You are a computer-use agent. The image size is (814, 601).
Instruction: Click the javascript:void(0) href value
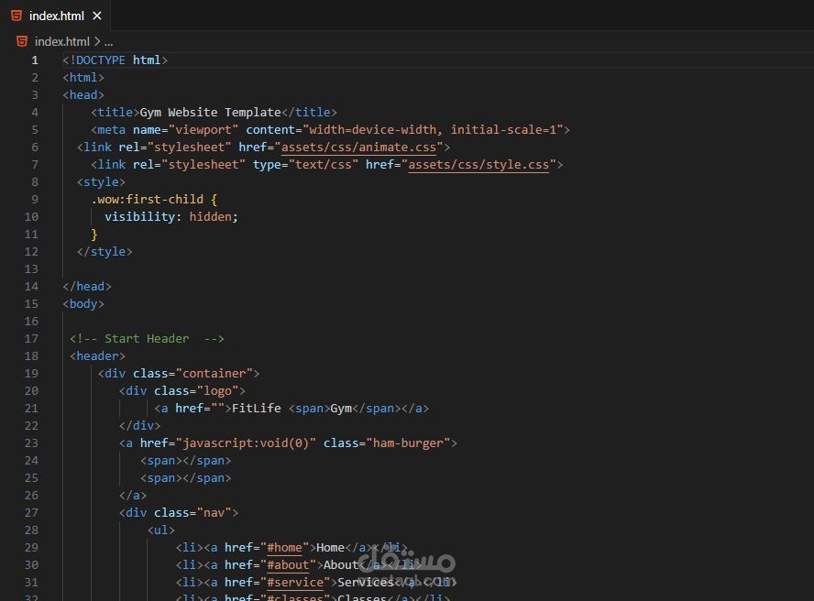click(x=246, y=443)
